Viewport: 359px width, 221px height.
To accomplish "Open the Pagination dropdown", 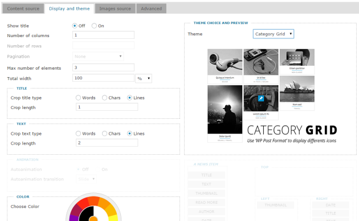I will point(98,57).
